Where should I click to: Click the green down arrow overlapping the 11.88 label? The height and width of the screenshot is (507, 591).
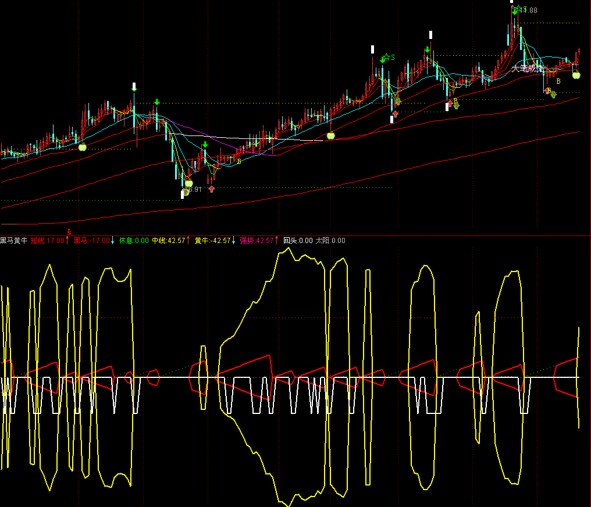pyautogui.click(x=515, y=11)
